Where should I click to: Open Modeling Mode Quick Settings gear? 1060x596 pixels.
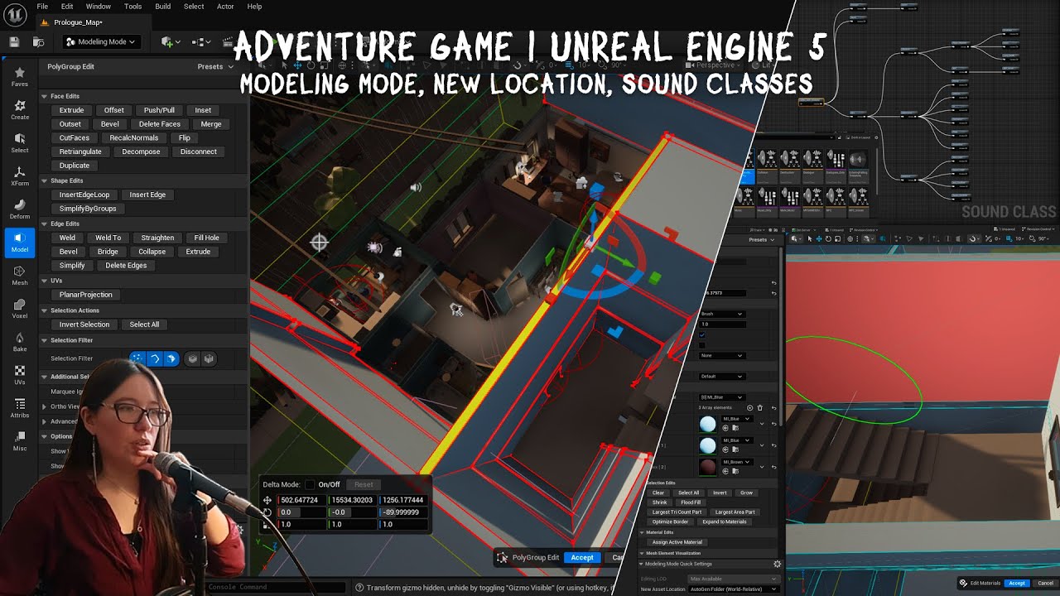[777, 564]
